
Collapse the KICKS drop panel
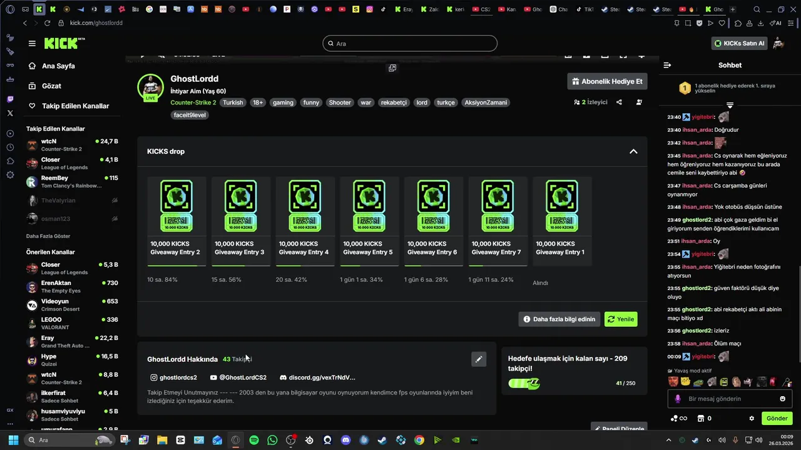[633, 151]
